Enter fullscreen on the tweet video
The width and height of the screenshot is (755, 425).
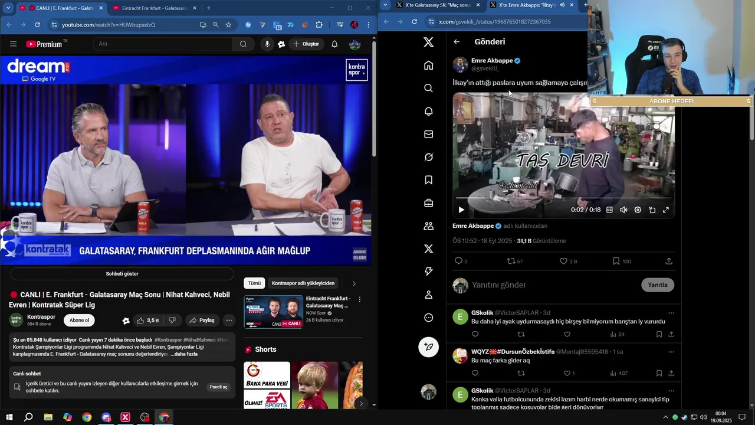point(666,210)
